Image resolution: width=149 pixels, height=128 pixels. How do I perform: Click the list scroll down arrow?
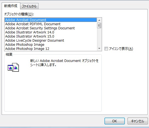click(x=99, y=49)
